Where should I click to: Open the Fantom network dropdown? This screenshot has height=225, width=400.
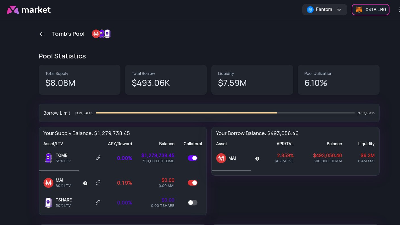[x=324, y=10]
